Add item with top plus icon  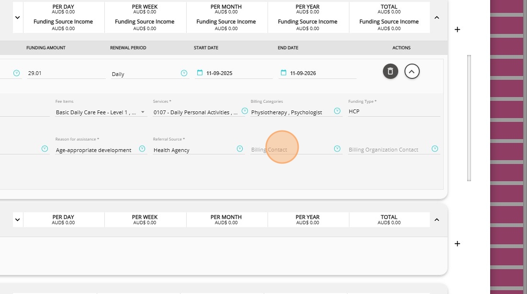457,30
